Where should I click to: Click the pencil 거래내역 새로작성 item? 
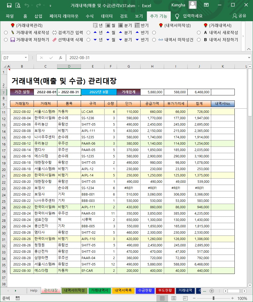[x=30, y=33]
